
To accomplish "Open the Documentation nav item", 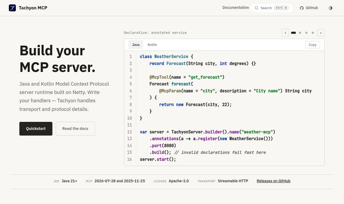I will pyautogui.click(x=236, y=8).
